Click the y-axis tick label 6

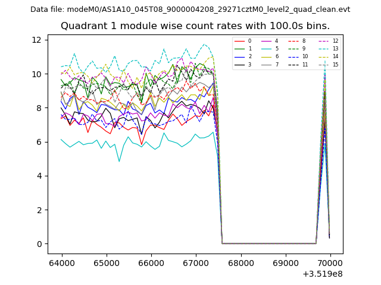coord(39,142)
